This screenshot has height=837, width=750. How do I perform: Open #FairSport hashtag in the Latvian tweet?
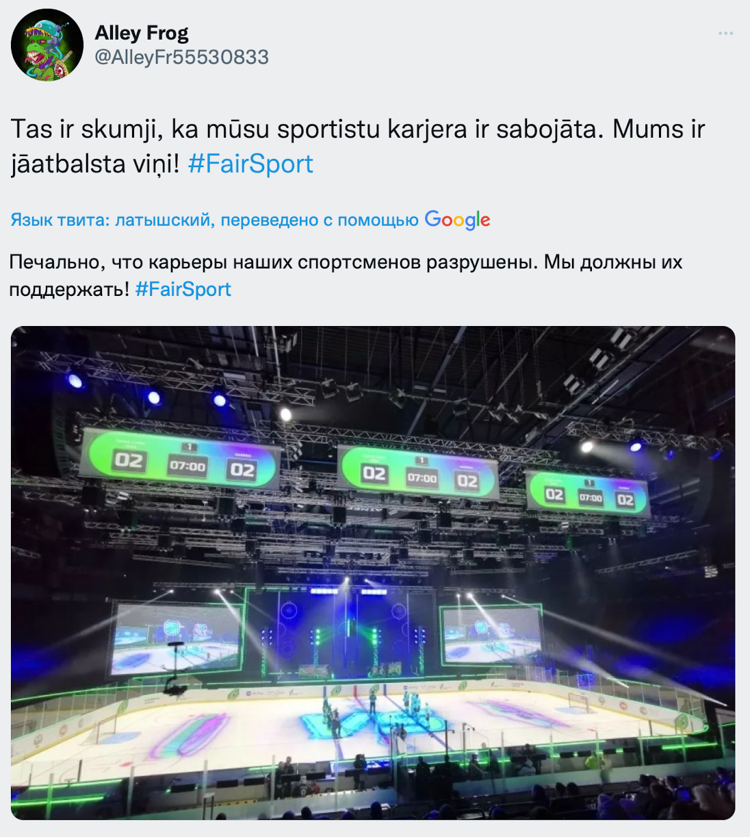tap(250, 164)
